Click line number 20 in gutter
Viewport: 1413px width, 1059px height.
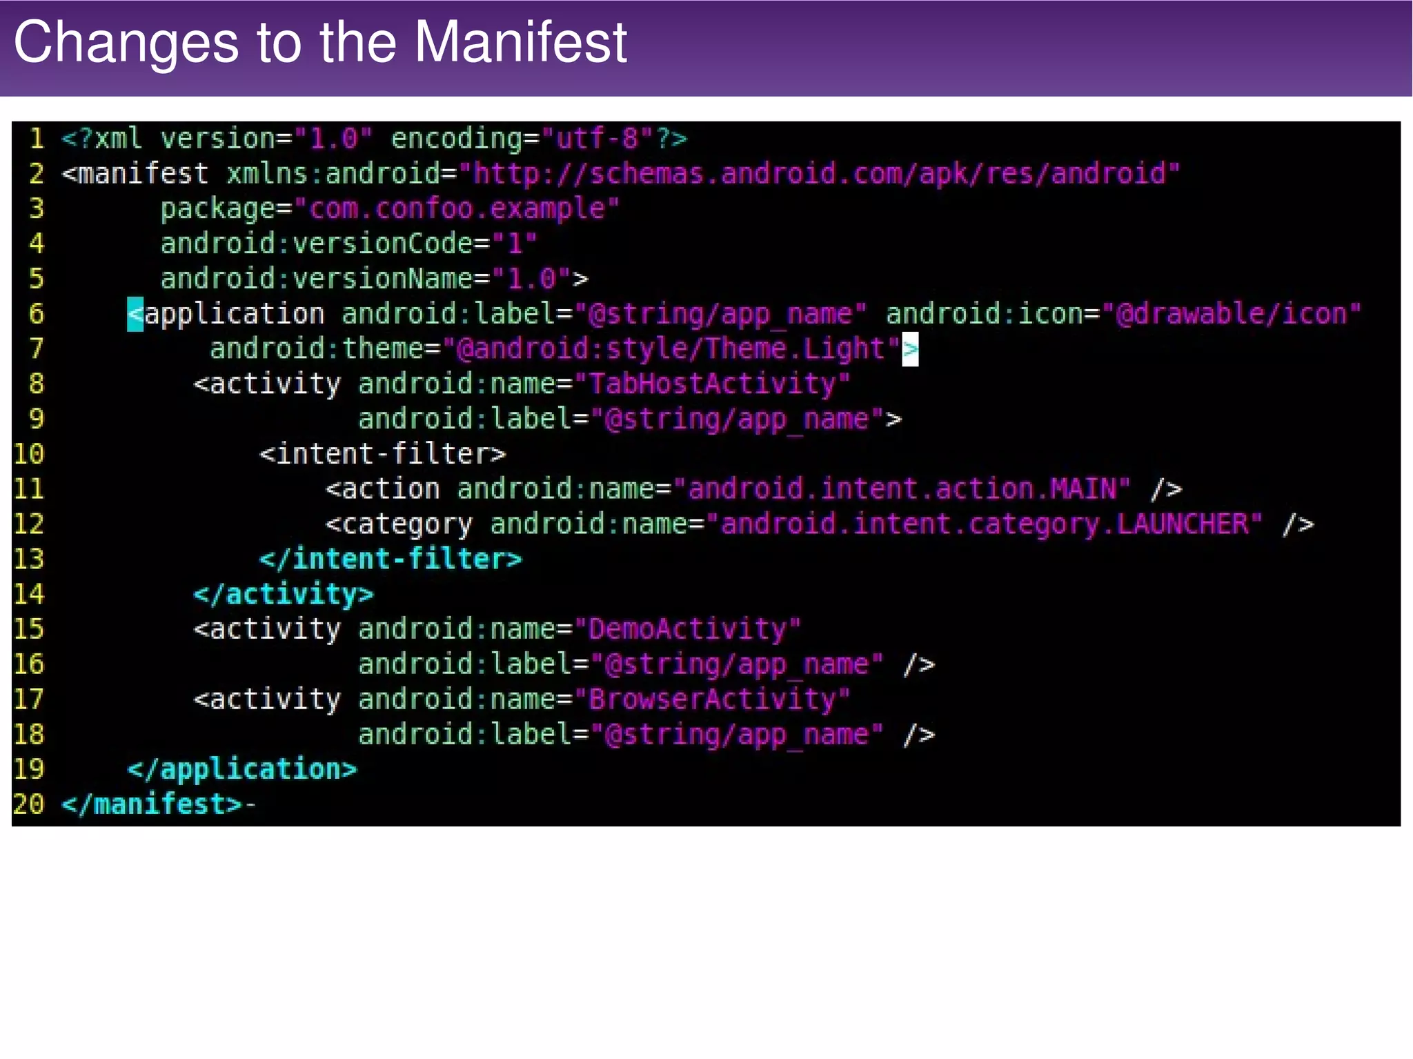click(x=28, y=804)
